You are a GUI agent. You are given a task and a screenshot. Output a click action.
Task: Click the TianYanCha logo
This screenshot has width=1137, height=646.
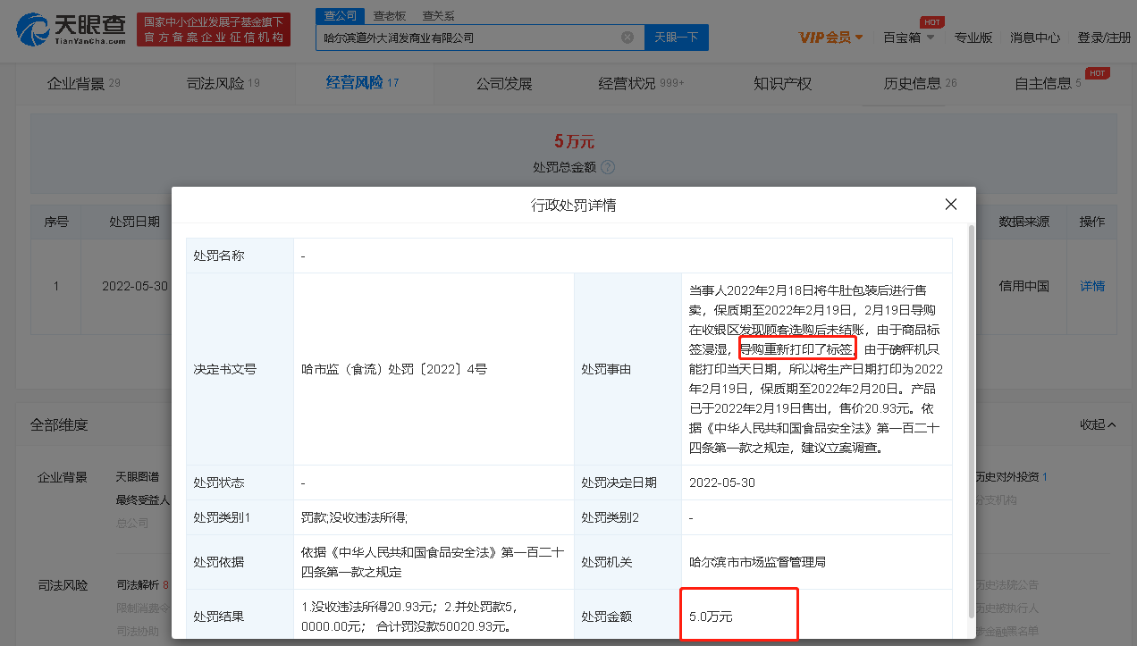pos(72,29)
